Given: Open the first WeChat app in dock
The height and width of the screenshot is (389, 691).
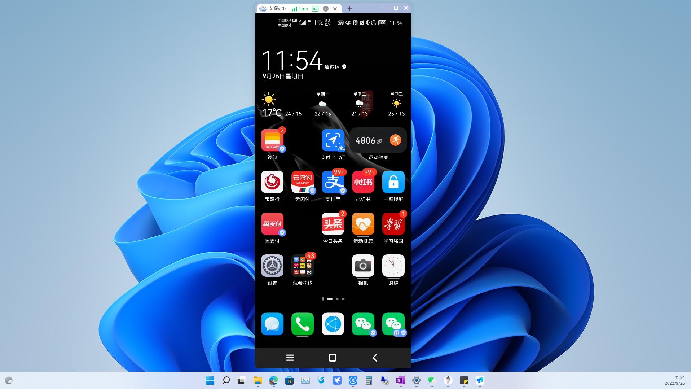Looking at the screenshot, I should click(363, 324).
